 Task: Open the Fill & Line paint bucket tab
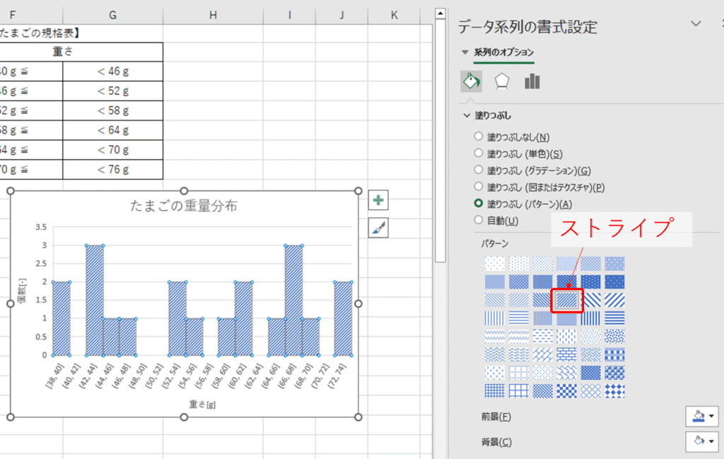pyautogui.click(x=471, y=81)
